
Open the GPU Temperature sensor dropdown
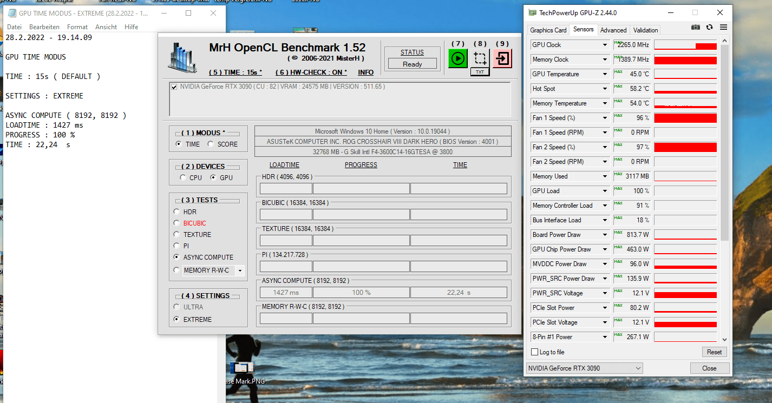click(605, 74)
